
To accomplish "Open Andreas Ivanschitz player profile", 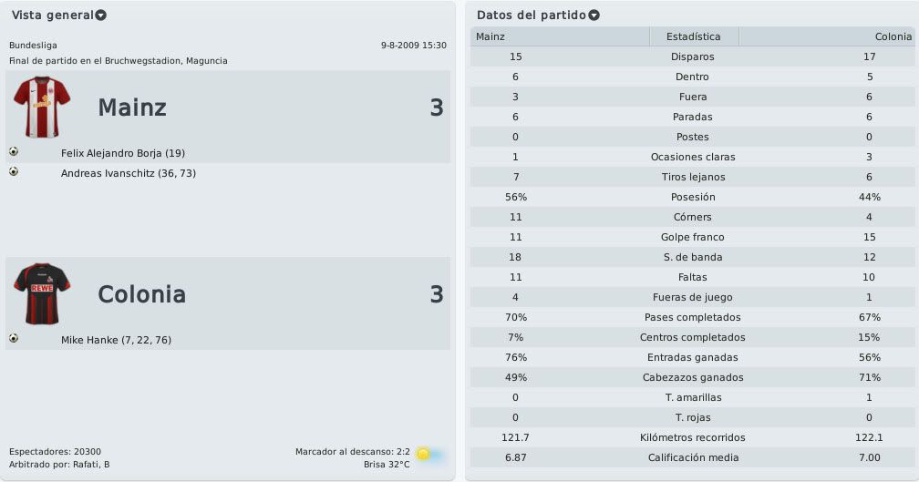I will [108, 173].
